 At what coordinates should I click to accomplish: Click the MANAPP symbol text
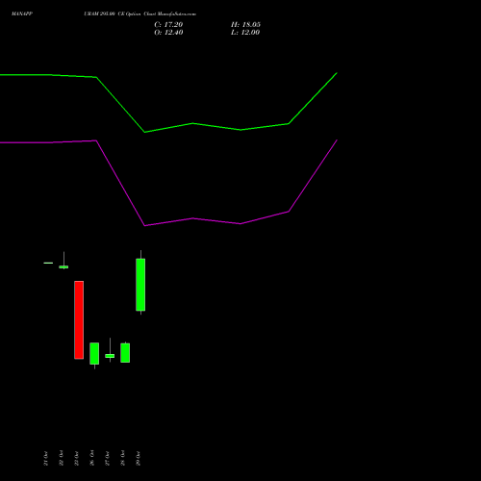tap(22, 13)
